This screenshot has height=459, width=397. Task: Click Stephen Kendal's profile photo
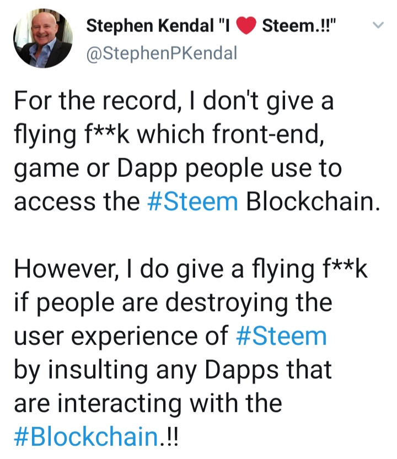coord(43,39)
